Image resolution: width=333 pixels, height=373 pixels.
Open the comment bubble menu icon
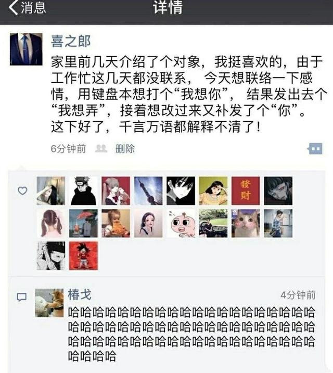(315, 149)
